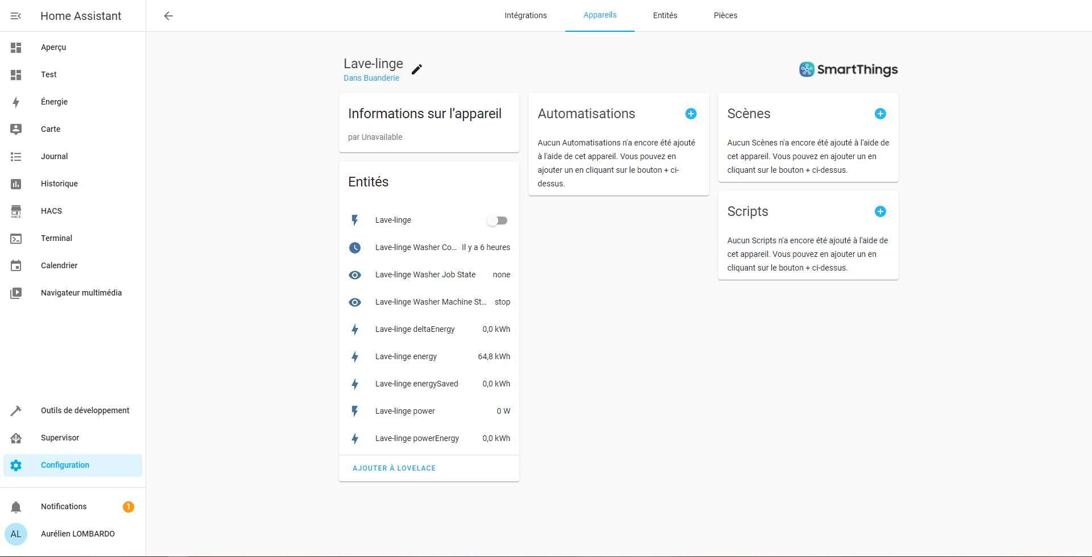1092x557 pixels.
Task: Open the Énergie dashboard in the sidebar
Action: [54, 102]
